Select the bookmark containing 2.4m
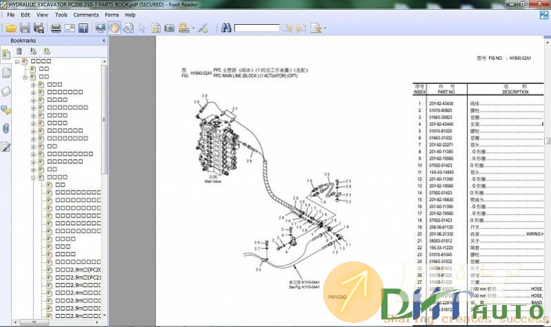Image resolution: width=551 pixels, height=327 pixels. click(78, 293)
